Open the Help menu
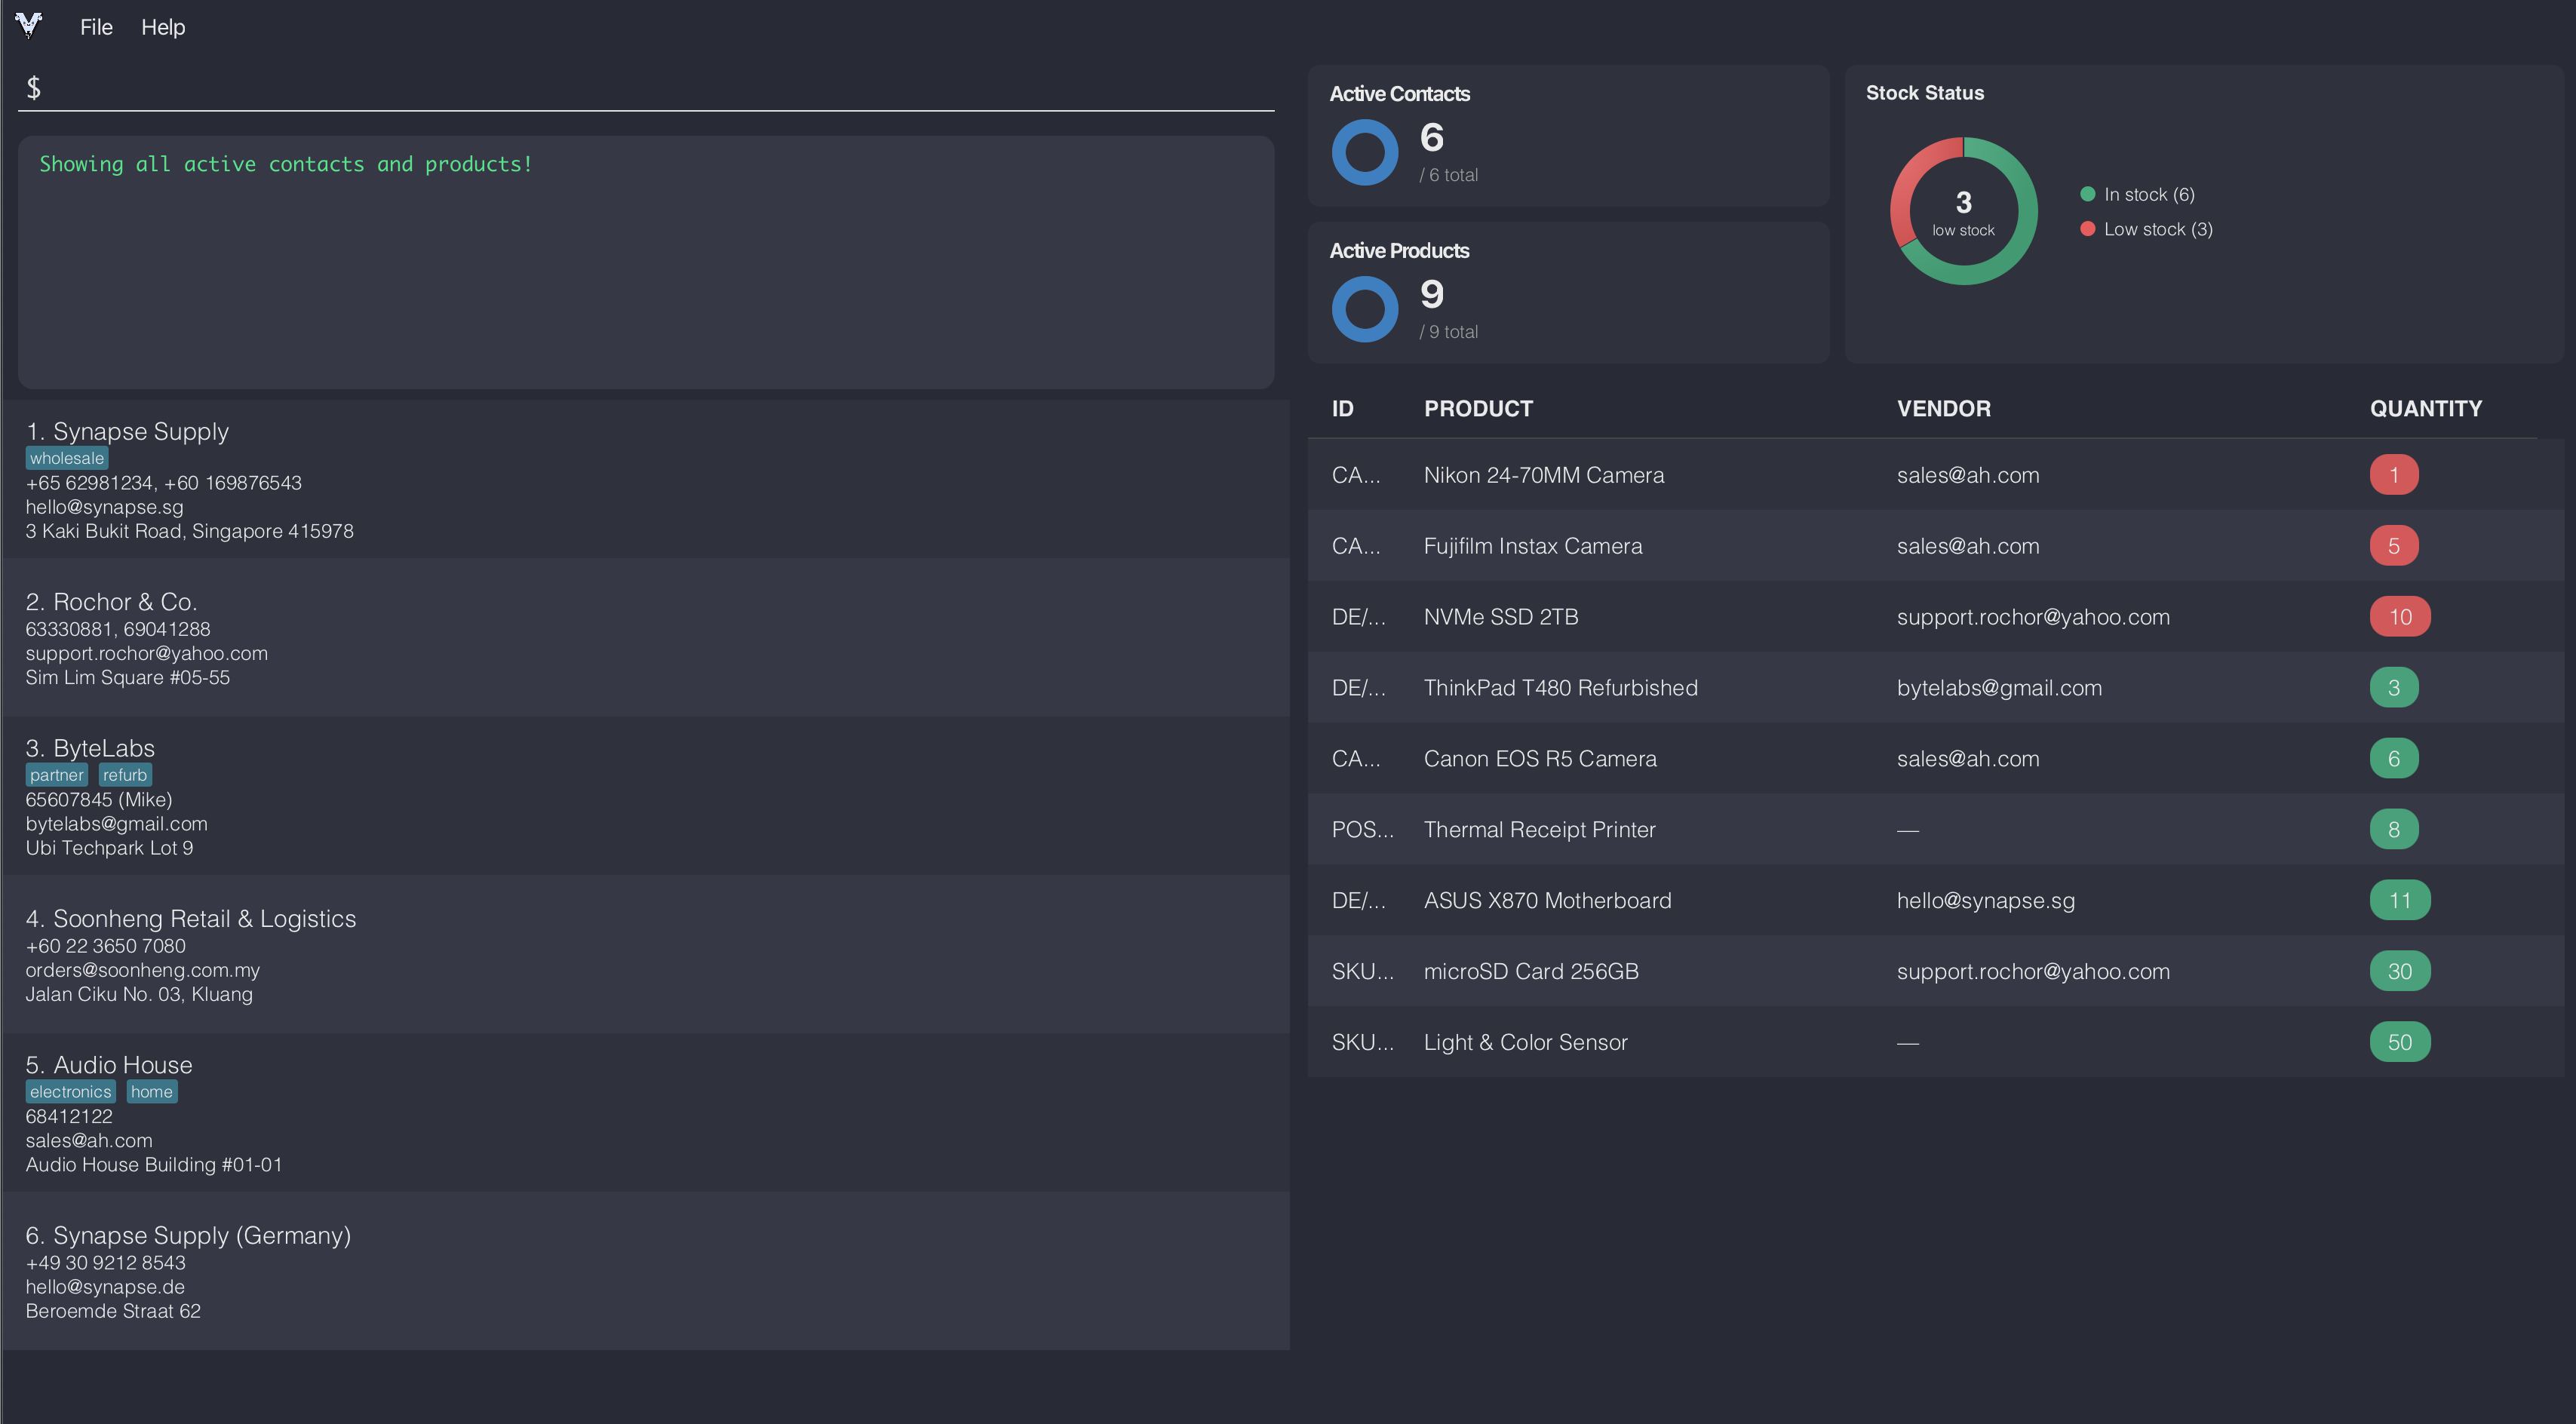The width and height of the screenshot is (2576, 1424). (163, 27)
